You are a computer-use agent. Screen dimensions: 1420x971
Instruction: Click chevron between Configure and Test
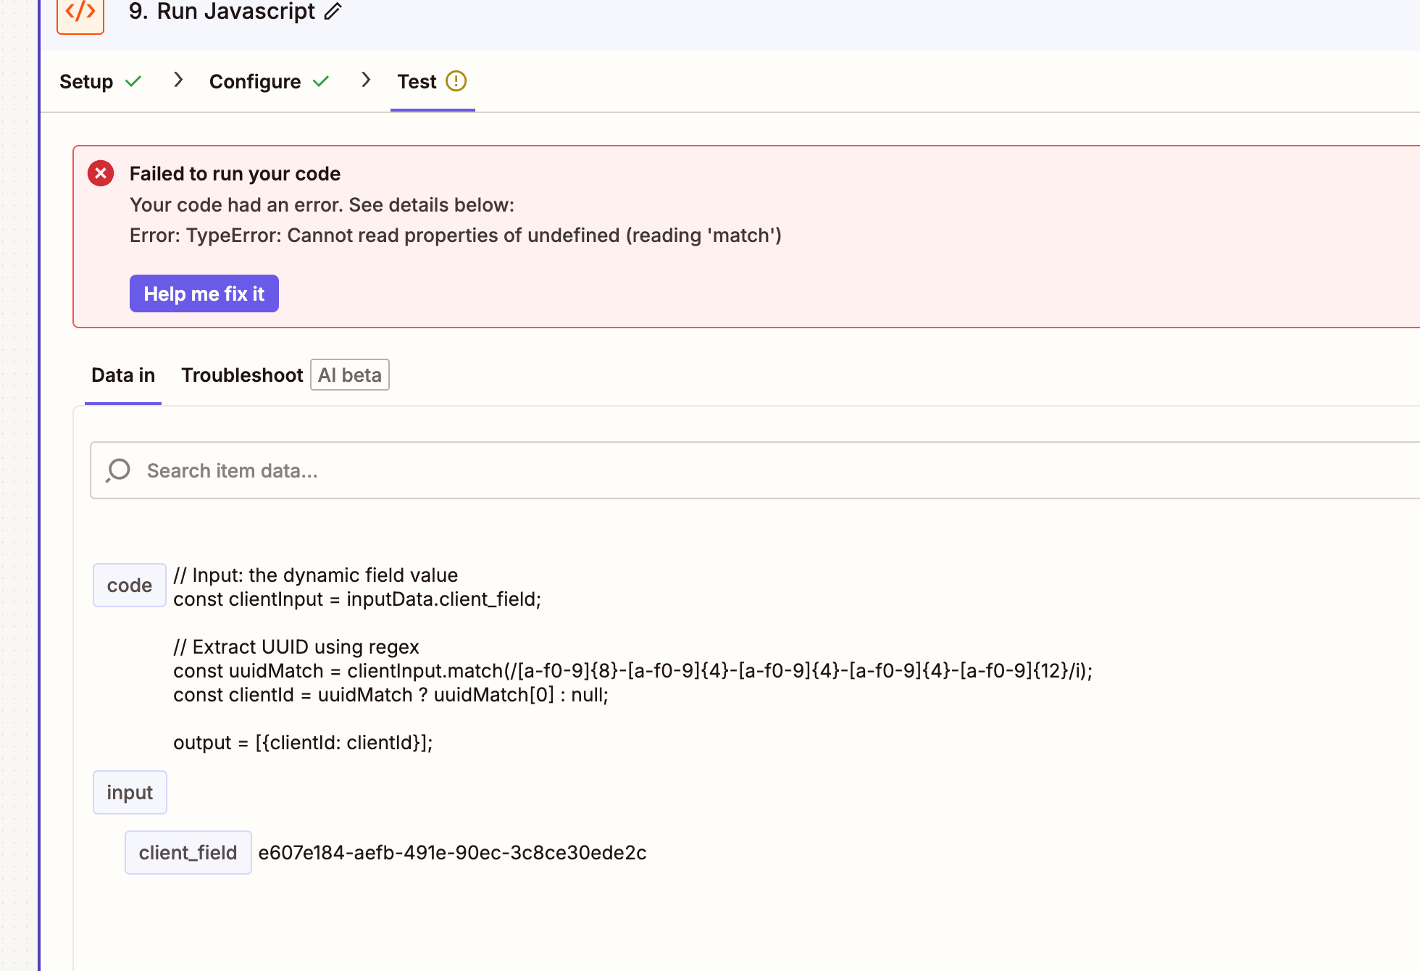366,80
